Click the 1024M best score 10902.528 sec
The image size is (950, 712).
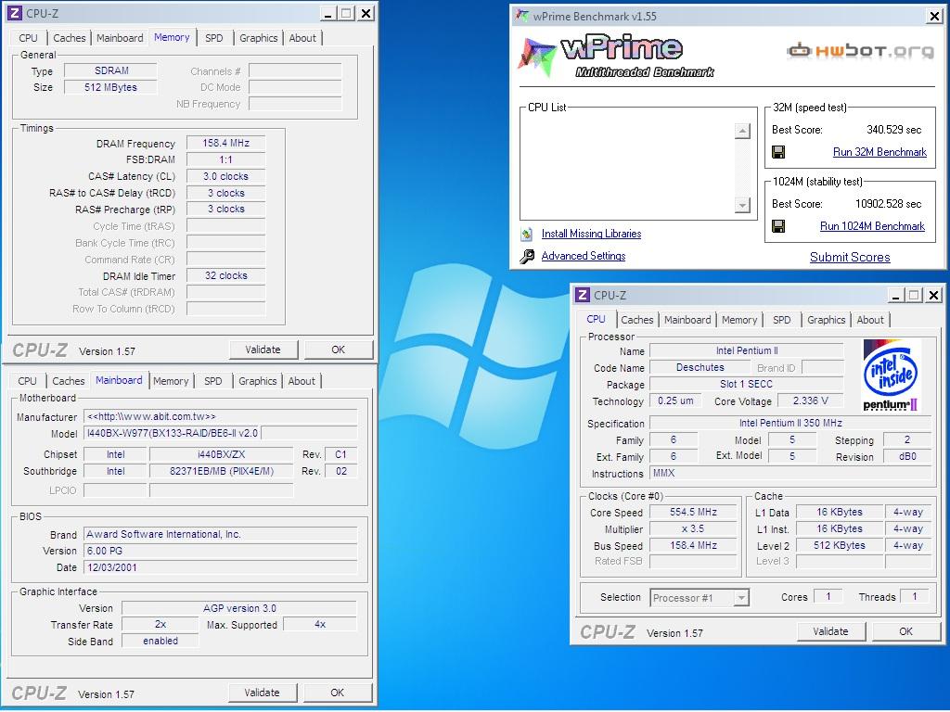point(888,204)
